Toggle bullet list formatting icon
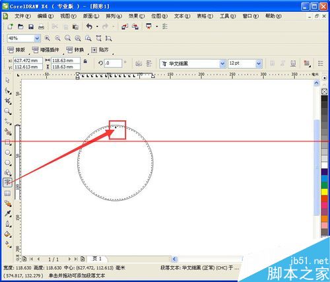This screenshot has width=330, height=282. click(x=321, y=63)
